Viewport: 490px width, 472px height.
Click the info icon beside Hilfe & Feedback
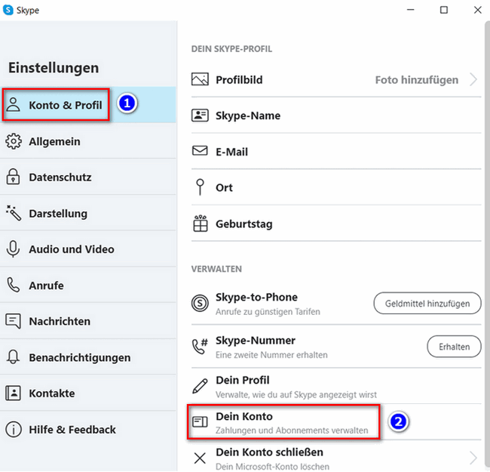pyautogui.click(x=14, y=430)
